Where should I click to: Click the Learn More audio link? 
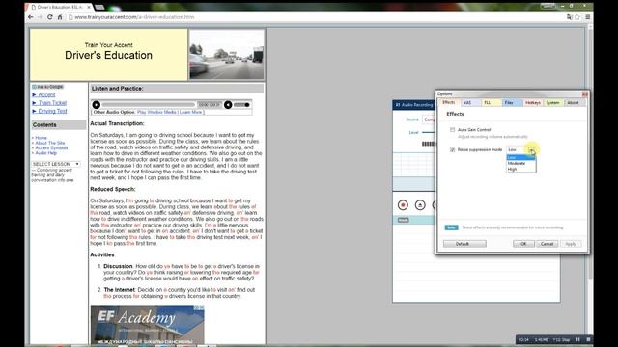(x=190, y=112)
